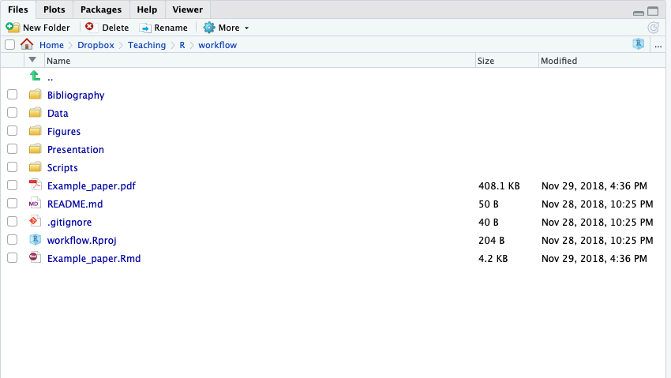Click the New Folder icon
This screenshot has height=378, width=671.
point(13,28)
